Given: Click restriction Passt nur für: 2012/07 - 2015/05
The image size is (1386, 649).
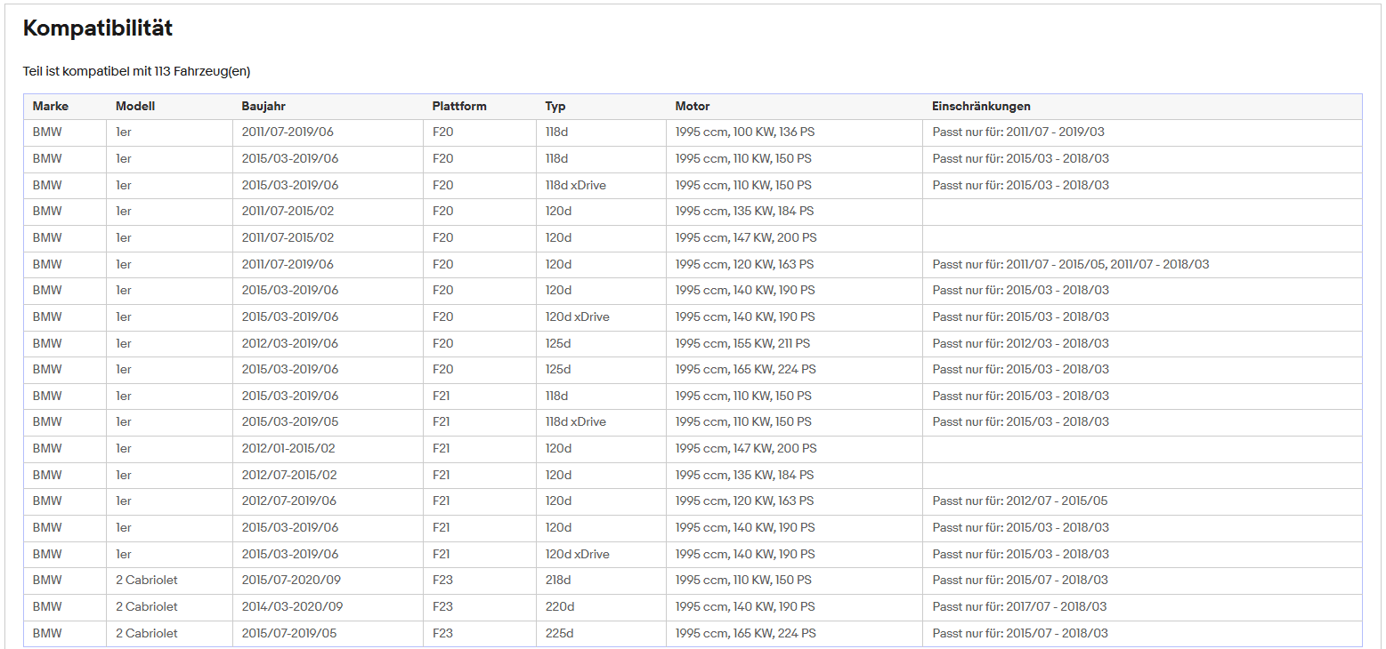Looking at the screenshot, I should point(1020,501).
